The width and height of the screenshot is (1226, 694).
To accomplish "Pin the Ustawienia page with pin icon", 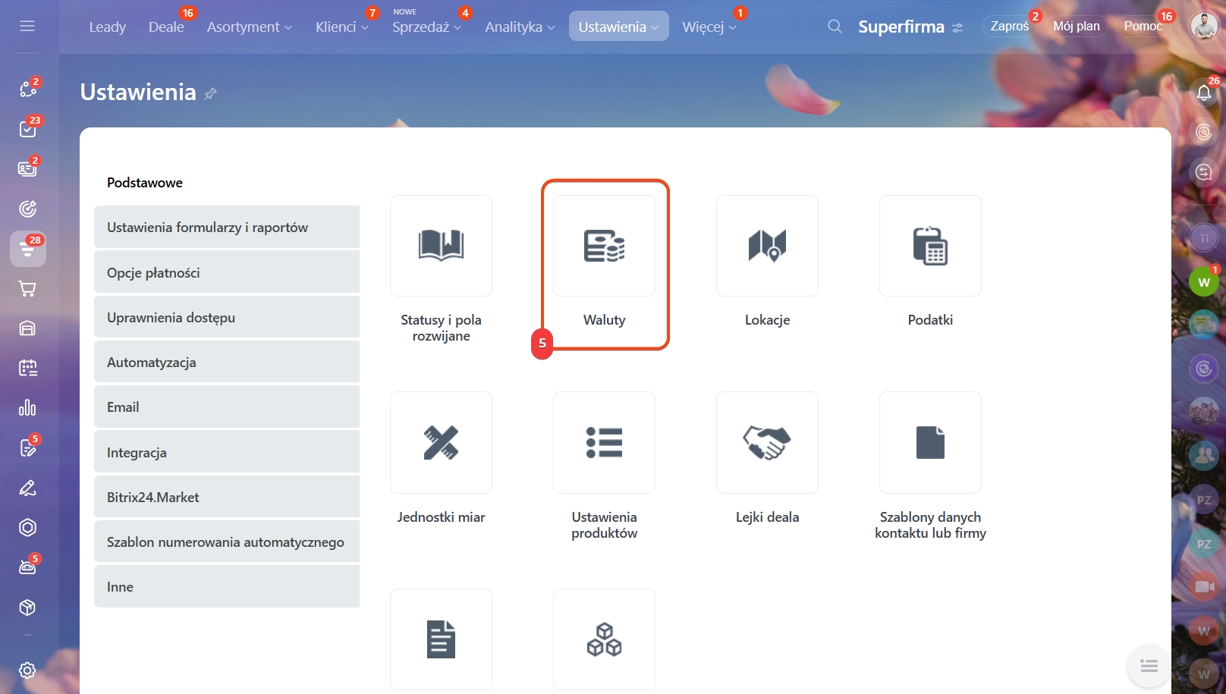I will coord(211,93).
